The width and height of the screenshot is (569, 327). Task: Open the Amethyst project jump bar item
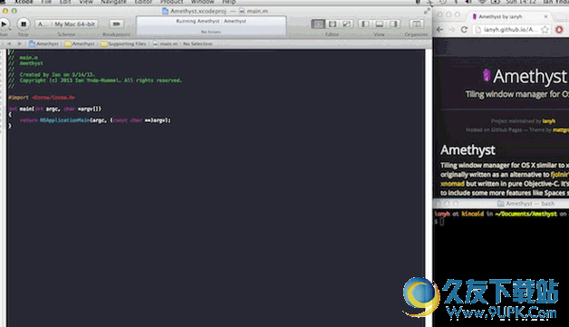coord(43,43)
